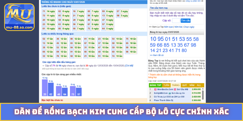Click the MienBacSo.Com member name
The image size is (243, 121).
(165, 89)
